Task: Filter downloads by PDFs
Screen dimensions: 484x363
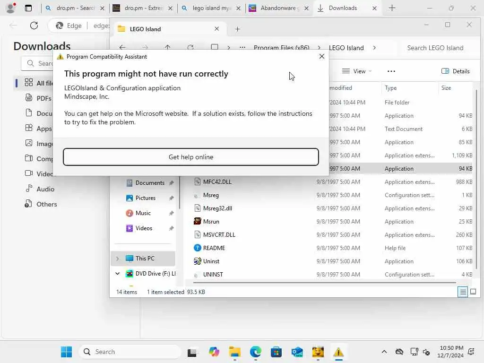Action: click(x=38, y=98)
